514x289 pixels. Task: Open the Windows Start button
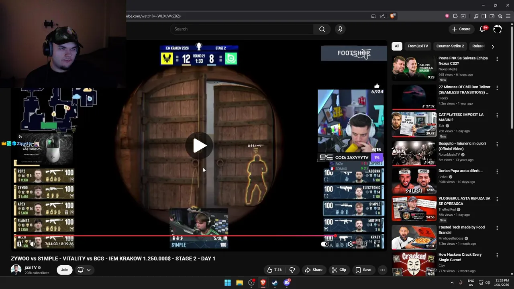[228, 283]
